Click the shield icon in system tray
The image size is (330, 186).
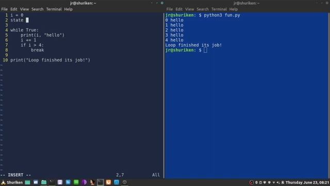coord(265,182)
